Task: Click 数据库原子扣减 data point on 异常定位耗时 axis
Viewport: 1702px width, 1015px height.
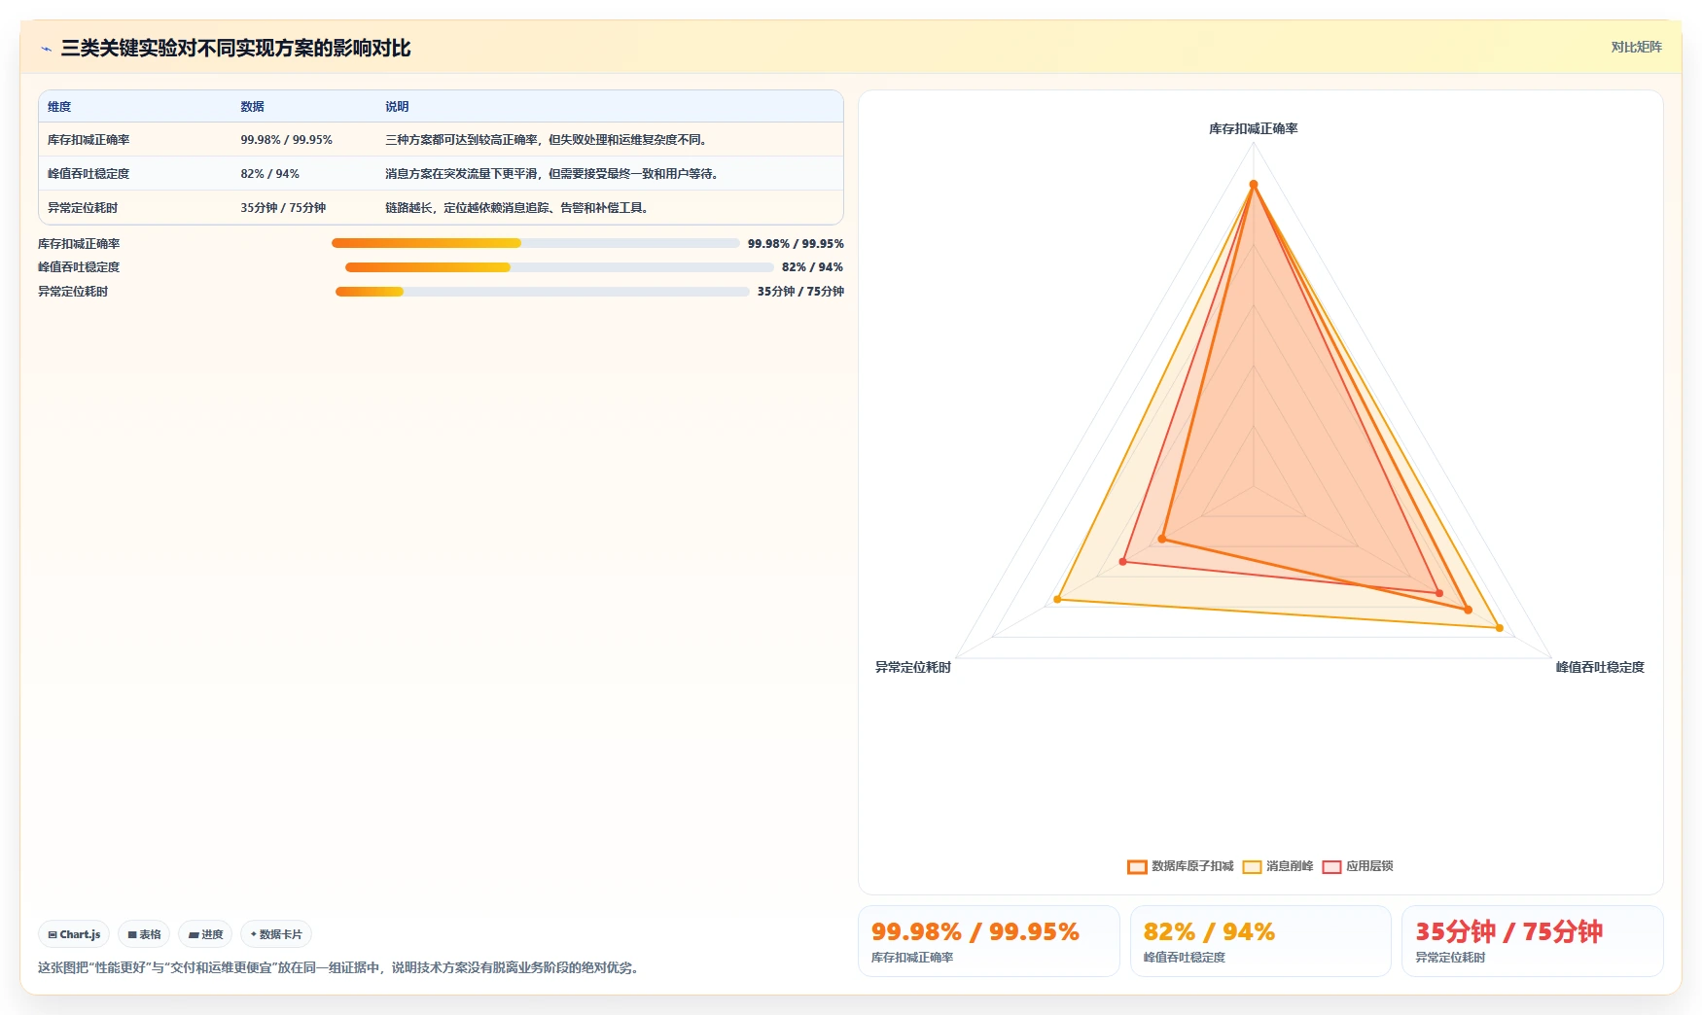Action: [x=1163, y=539]
